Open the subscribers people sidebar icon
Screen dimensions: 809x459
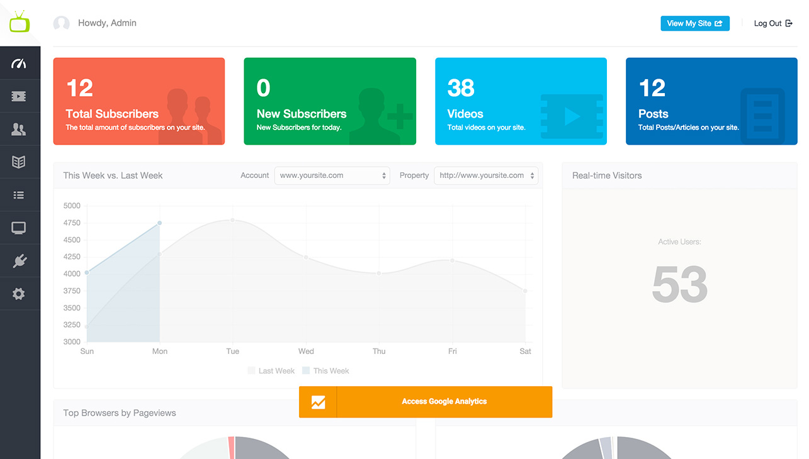click(19, 129)
